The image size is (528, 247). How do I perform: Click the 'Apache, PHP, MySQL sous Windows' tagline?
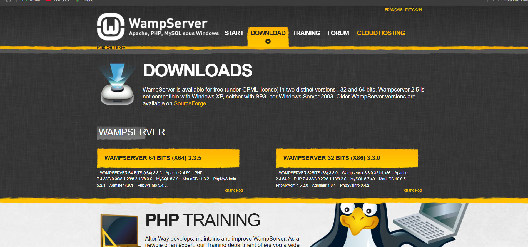(174, 33)
